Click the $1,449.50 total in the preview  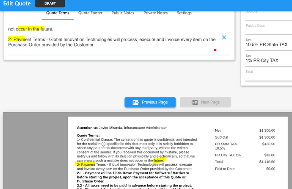click(x=267, y=162)
